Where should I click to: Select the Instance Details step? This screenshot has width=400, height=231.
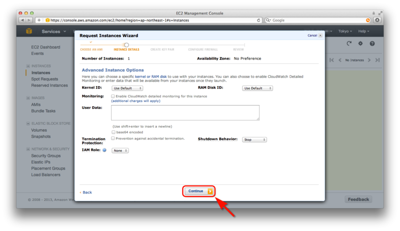click(x=126, y=49)
